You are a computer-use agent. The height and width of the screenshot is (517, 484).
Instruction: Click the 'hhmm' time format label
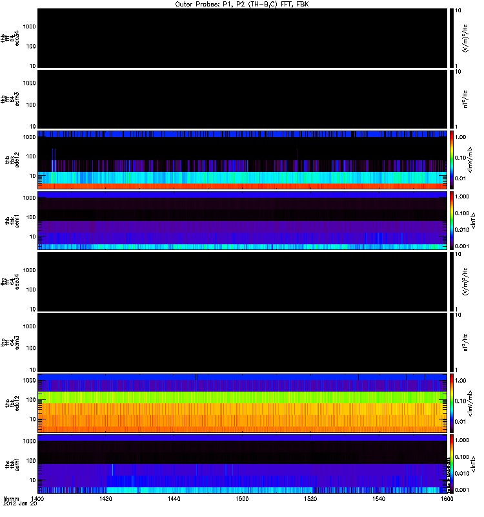tap(11, 498)
